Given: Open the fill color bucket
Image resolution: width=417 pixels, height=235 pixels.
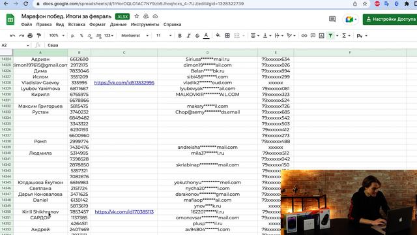Looking at the screenshot, I should pyautogui.click(x=218, y=35).
